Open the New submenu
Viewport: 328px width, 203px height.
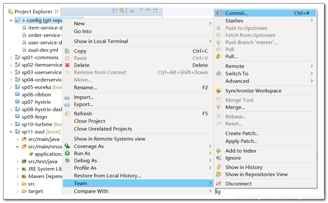(x=138, y=24)
